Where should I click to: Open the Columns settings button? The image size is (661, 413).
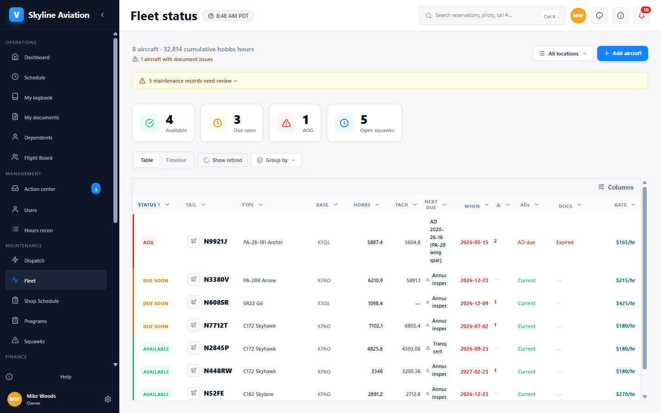pos(616,187)
